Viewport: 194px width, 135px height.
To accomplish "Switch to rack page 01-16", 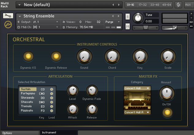I will [x=131, y=5].
